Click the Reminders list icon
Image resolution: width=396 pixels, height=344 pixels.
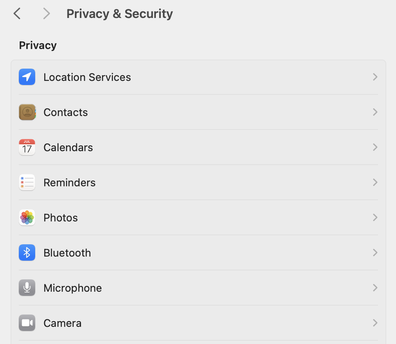[27, 182]
